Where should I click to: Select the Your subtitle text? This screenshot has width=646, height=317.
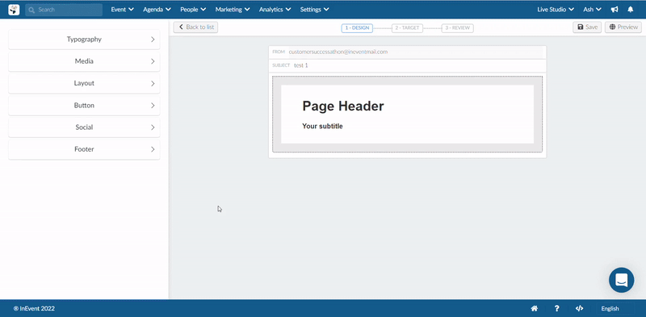[322, 127]
